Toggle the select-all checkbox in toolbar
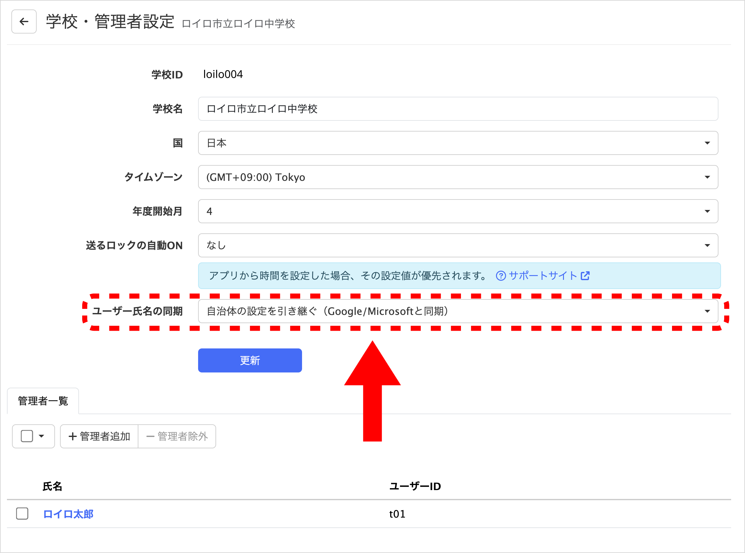 pos(27,436)
